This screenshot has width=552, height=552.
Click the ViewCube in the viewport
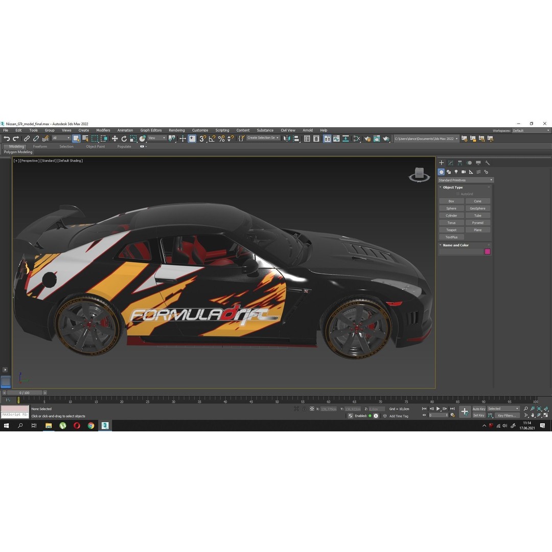click(419, 175)
